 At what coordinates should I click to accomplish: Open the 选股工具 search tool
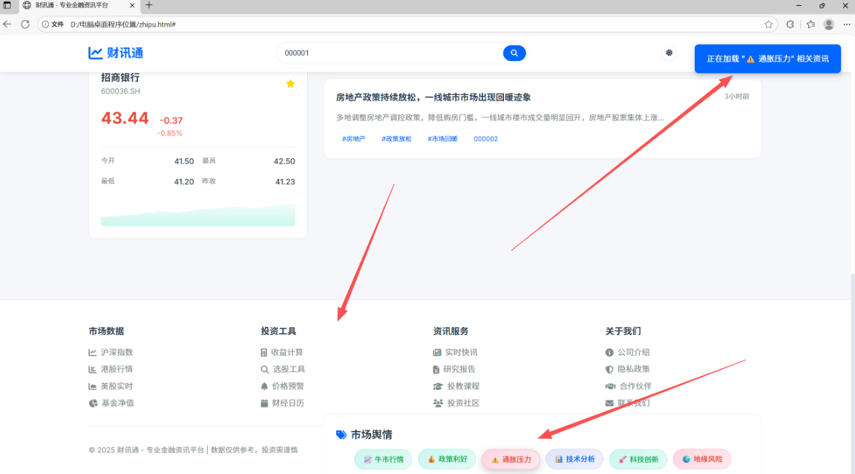288,369
